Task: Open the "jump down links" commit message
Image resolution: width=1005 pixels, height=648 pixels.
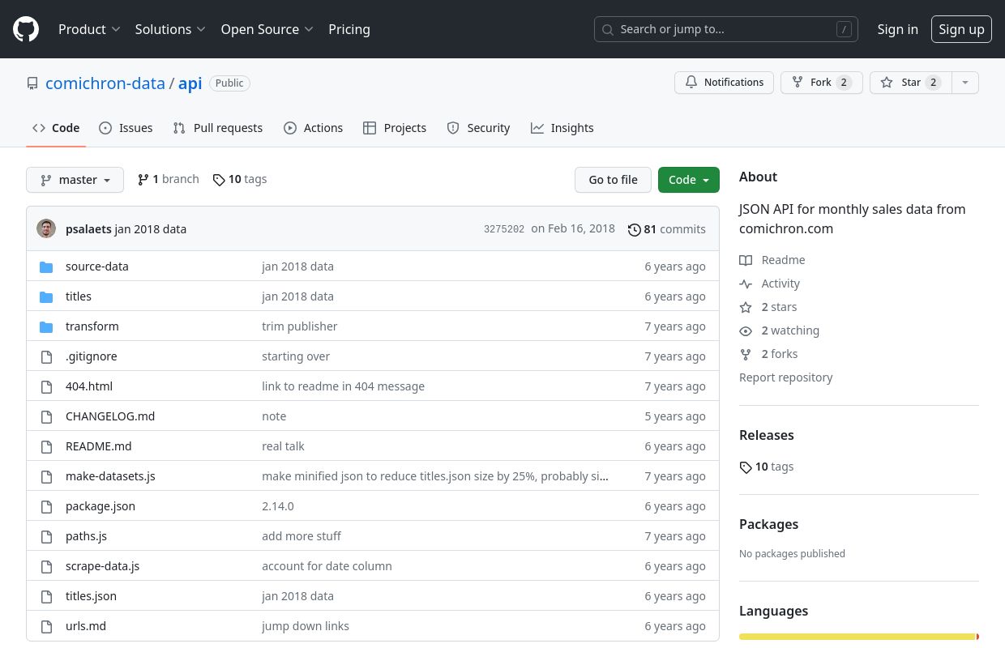Action: (306, 626)
